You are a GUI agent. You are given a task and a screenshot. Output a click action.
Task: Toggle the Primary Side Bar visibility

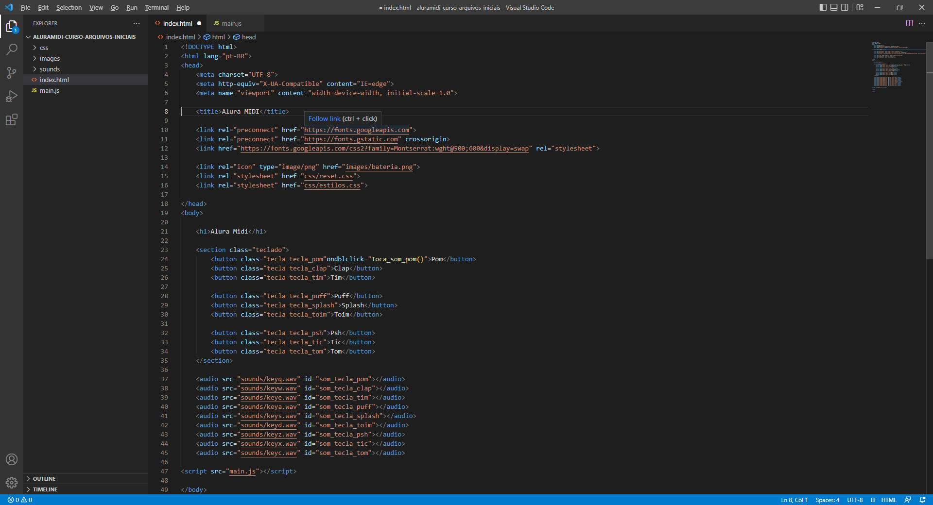[823, 7]
